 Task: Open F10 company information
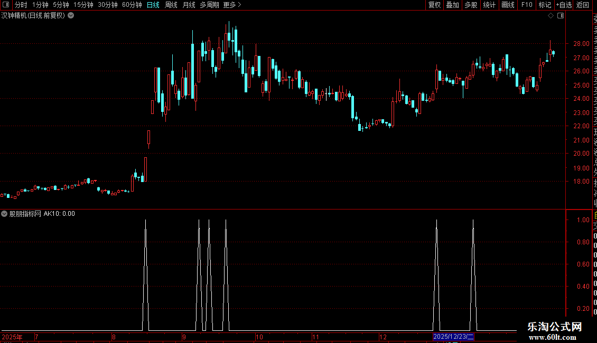(x=527, y=5)
